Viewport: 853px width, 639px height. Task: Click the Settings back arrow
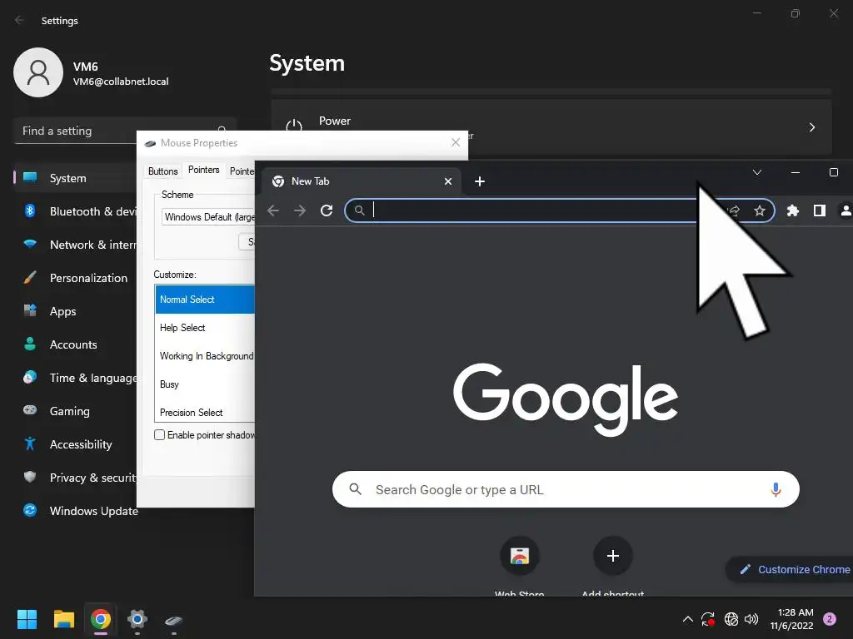tap(20, 20)
